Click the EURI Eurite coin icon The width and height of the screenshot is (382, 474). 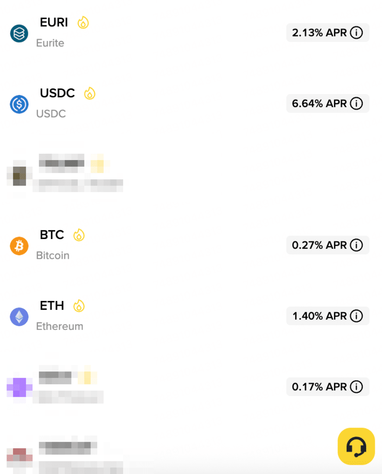(x=19, y=33)
